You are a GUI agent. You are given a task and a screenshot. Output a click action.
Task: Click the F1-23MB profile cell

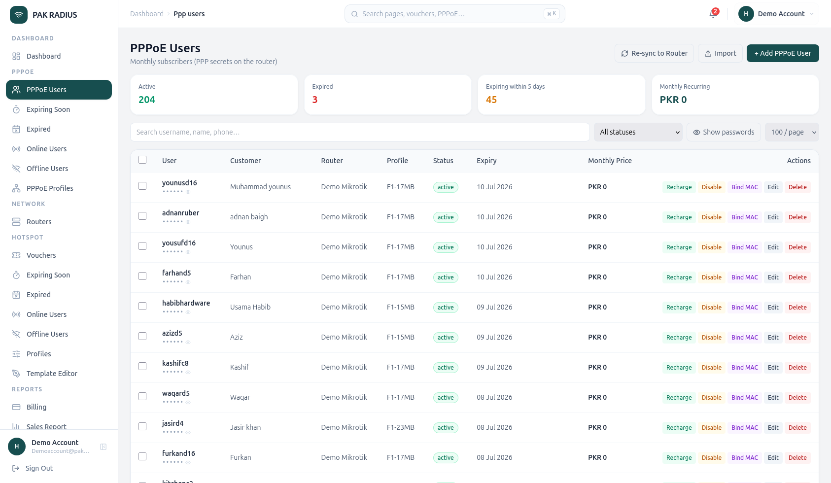(401, 427)
